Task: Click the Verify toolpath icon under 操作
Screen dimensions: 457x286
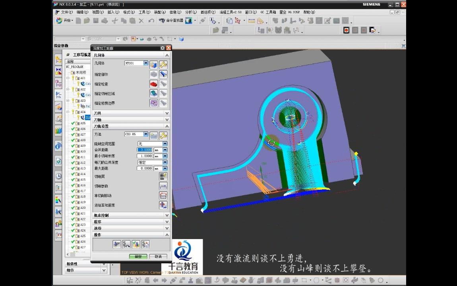Action: (x=136, y=244)
